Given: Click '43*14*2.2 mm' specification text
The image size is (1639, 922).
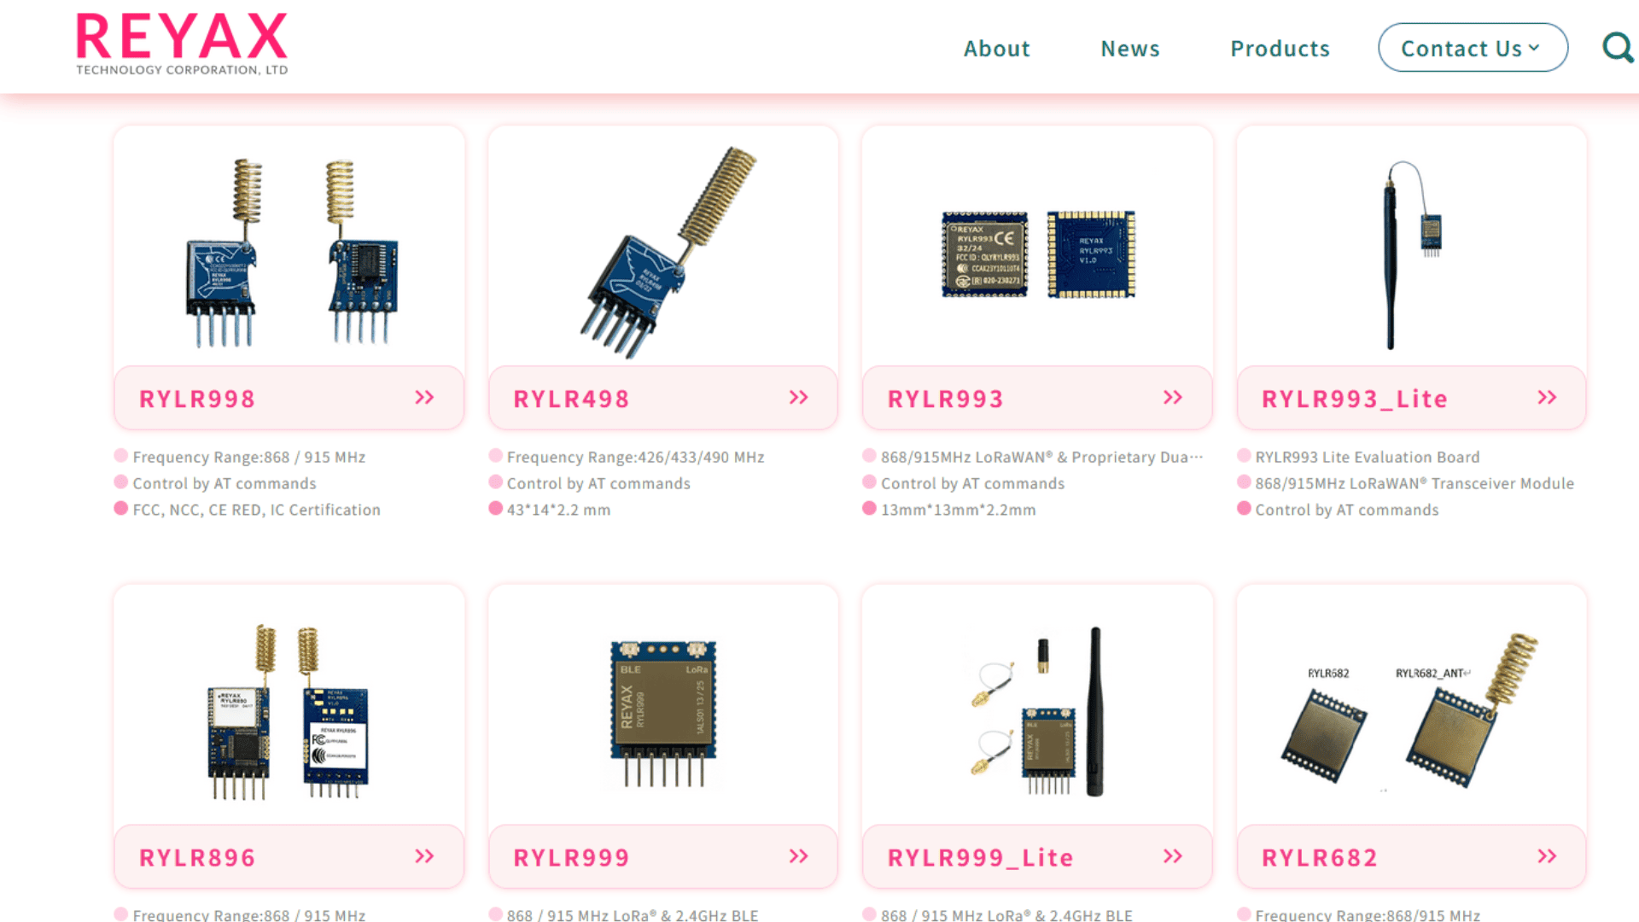Looking at the screenshot, I should click(x=558, y=510).
